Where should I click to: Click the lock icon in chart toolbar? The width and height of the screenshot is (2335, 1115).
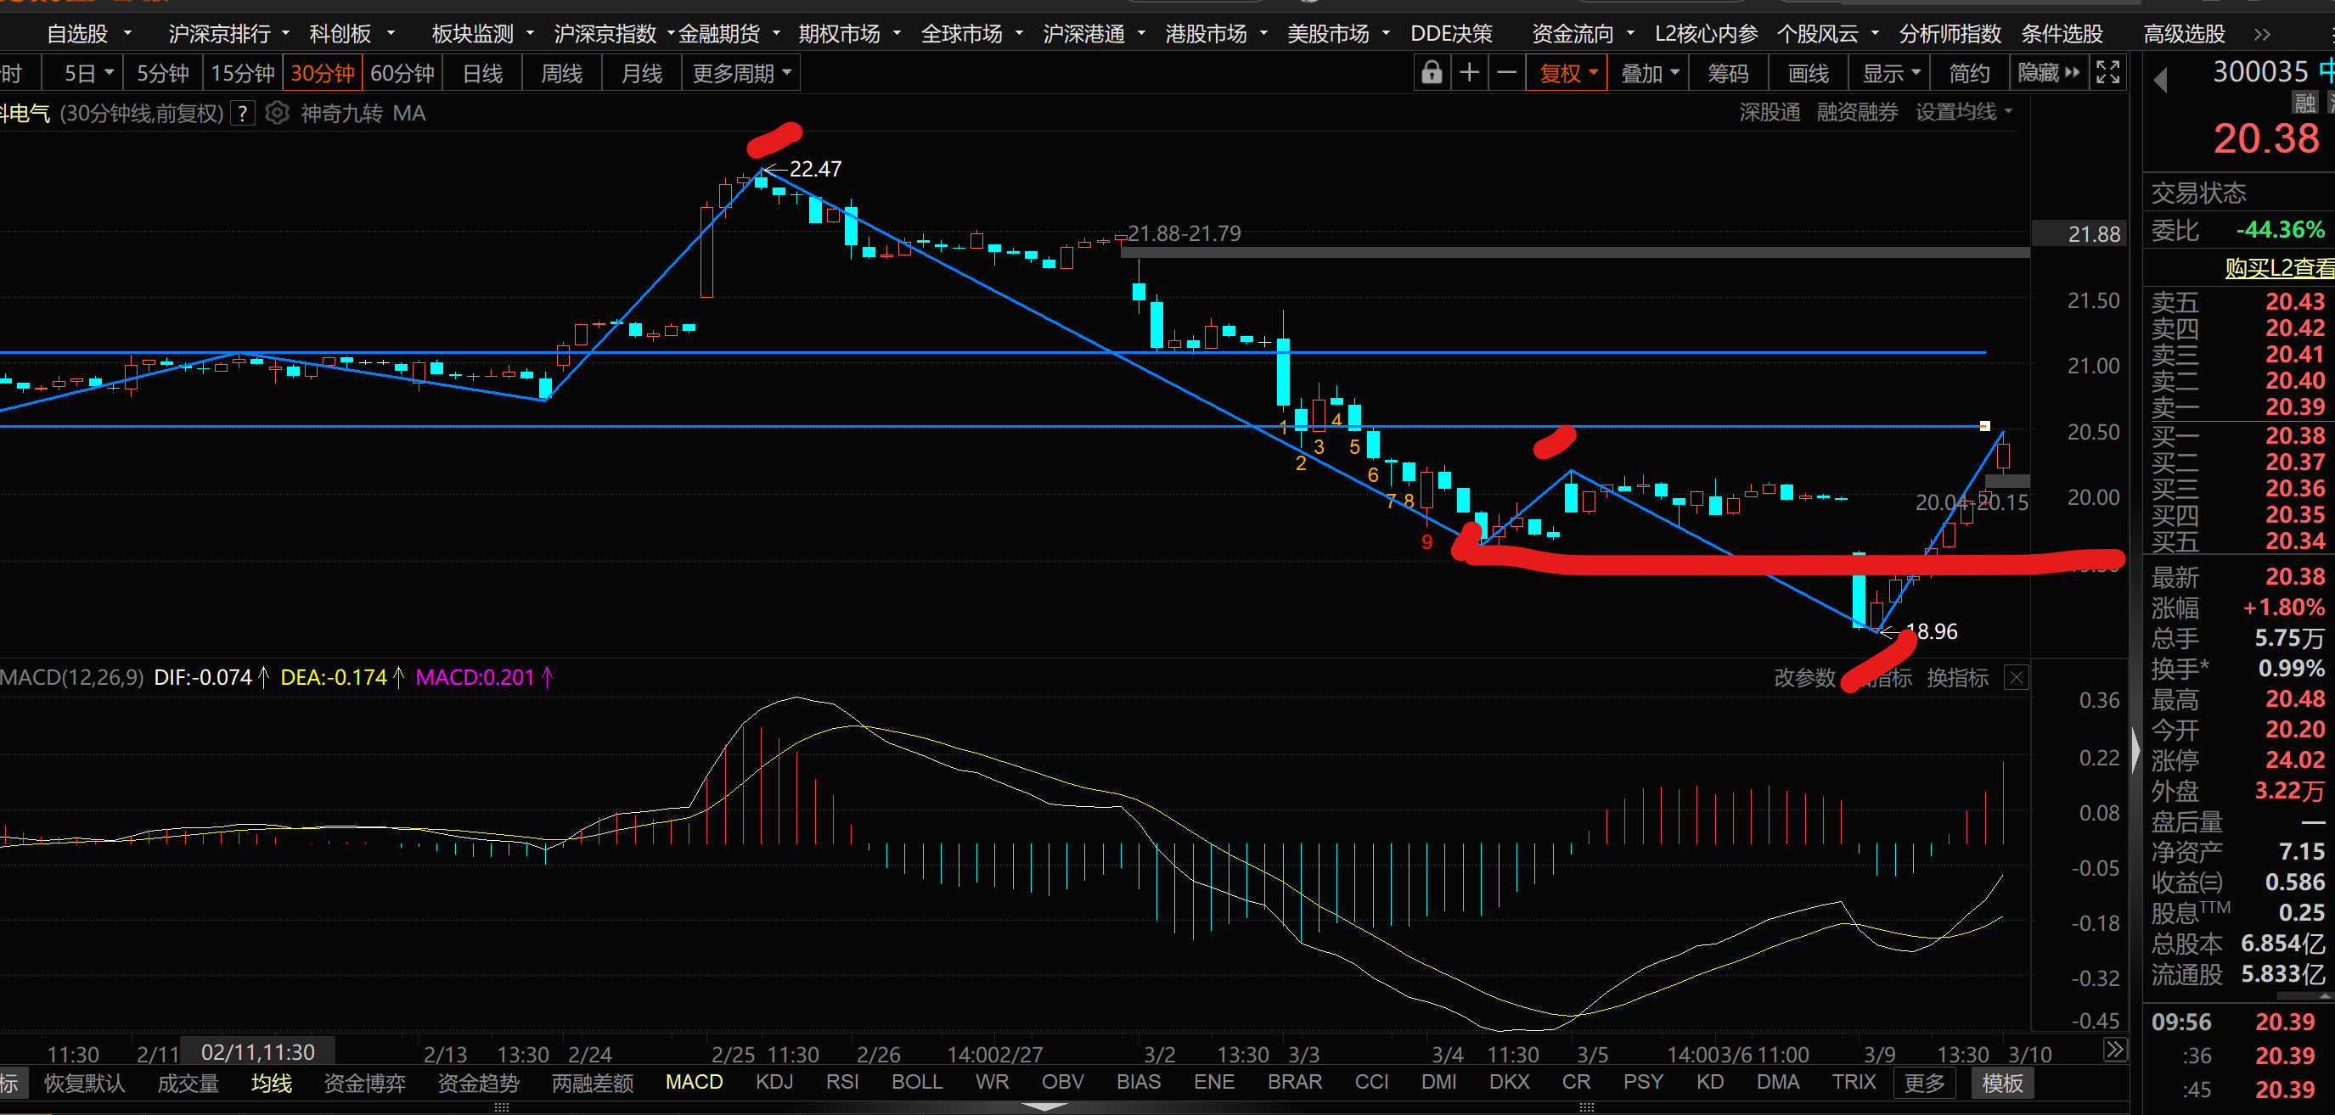(x=1432, y=72)
